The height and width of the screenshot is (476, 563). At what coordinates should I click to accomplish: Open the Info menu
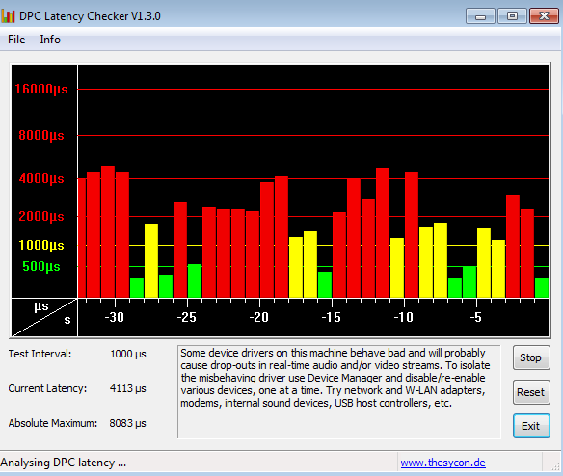click(50, 40)
